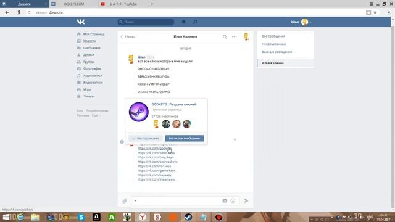The height and width of the screenshot is (222, 395).
Task: Select the Непрочитанные filter
Action: 274,44
